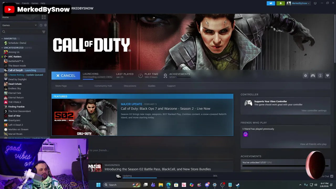Open Season 2 Live Now update headline
This screenshot has height=189, width=336.
click(165, 109)
